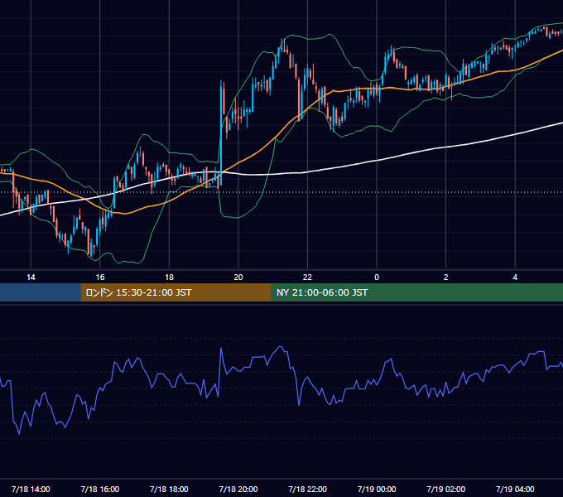The height and width of the screenshot is (497, 563).
Task: Select the NY 21:00-06:00 JST session bar
Action: point(416,292)
